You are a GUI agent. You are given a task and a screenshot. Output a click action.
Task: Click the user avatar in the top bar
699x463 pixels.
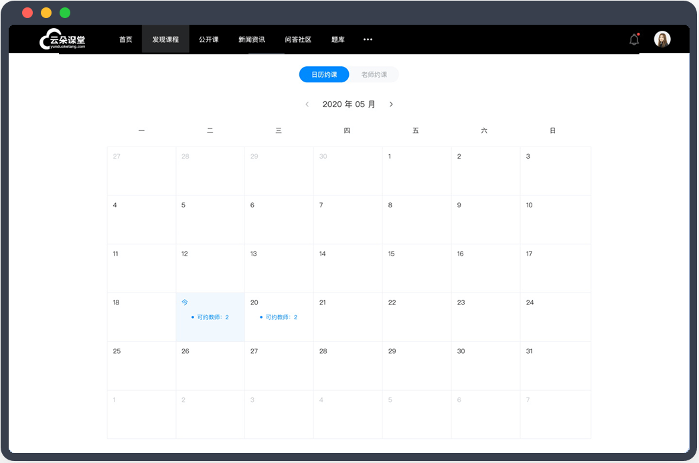point(662,39)
